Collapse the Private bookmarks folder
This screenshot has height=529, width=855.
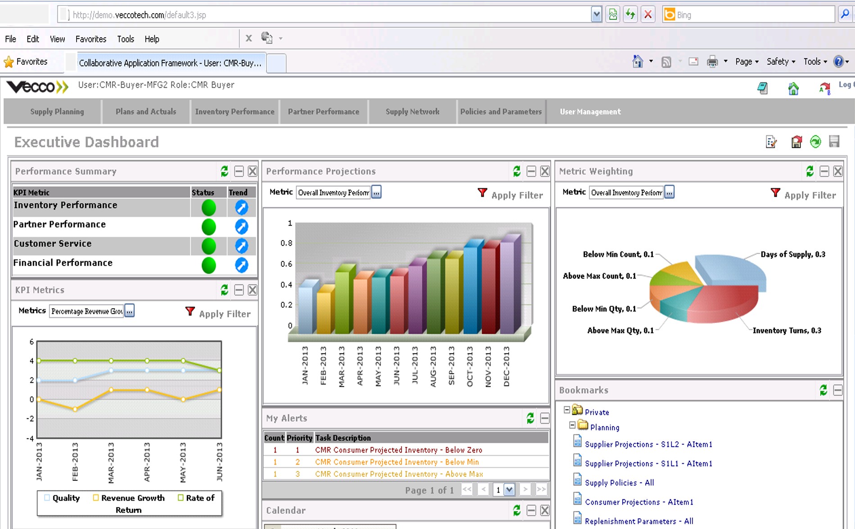click(x=567, y=410)
